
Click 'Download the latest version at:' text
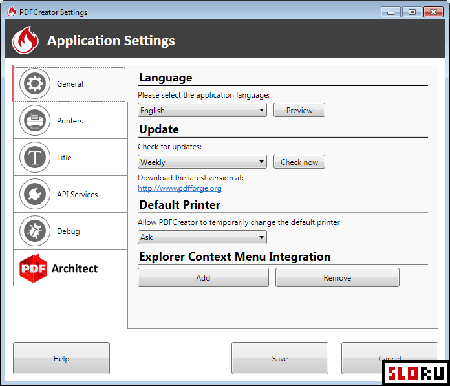click(x=191, y=178)
